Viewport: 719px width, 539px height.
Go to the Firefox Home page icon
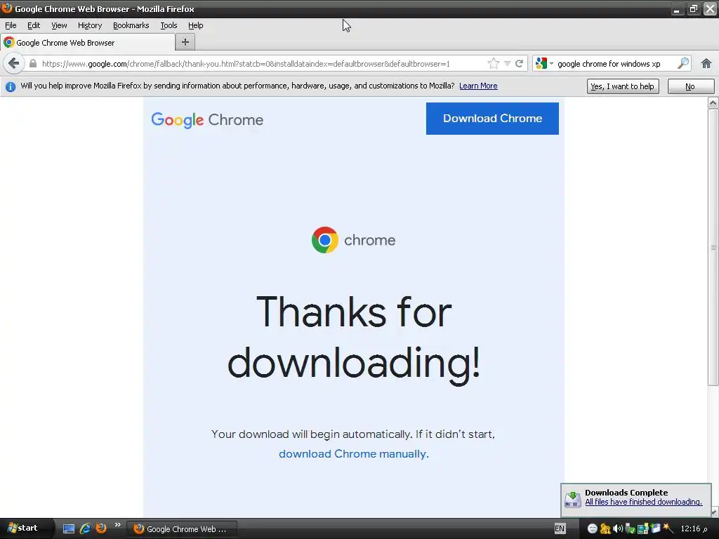pyautogui.click(x=706, y=63)
